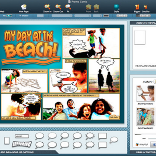Click 'We're always making new friends' caption
This screenshot has height=156, width=156.
pyautogui.click(x=71, y=95)
